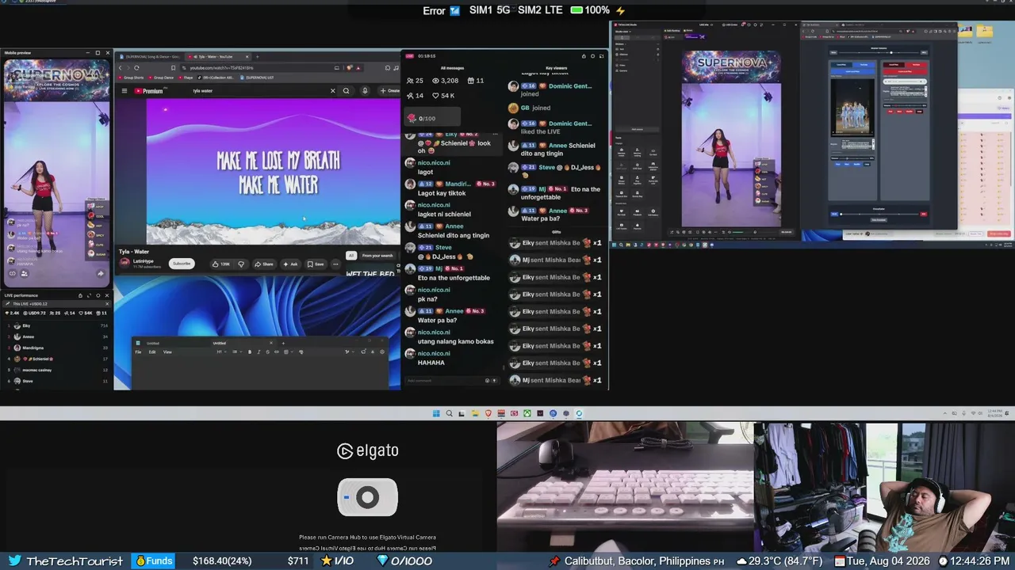The width and height of the screenshot is (1015, 570).
Task: Open Notepad settings gear
Action: [x=382, y=352]
